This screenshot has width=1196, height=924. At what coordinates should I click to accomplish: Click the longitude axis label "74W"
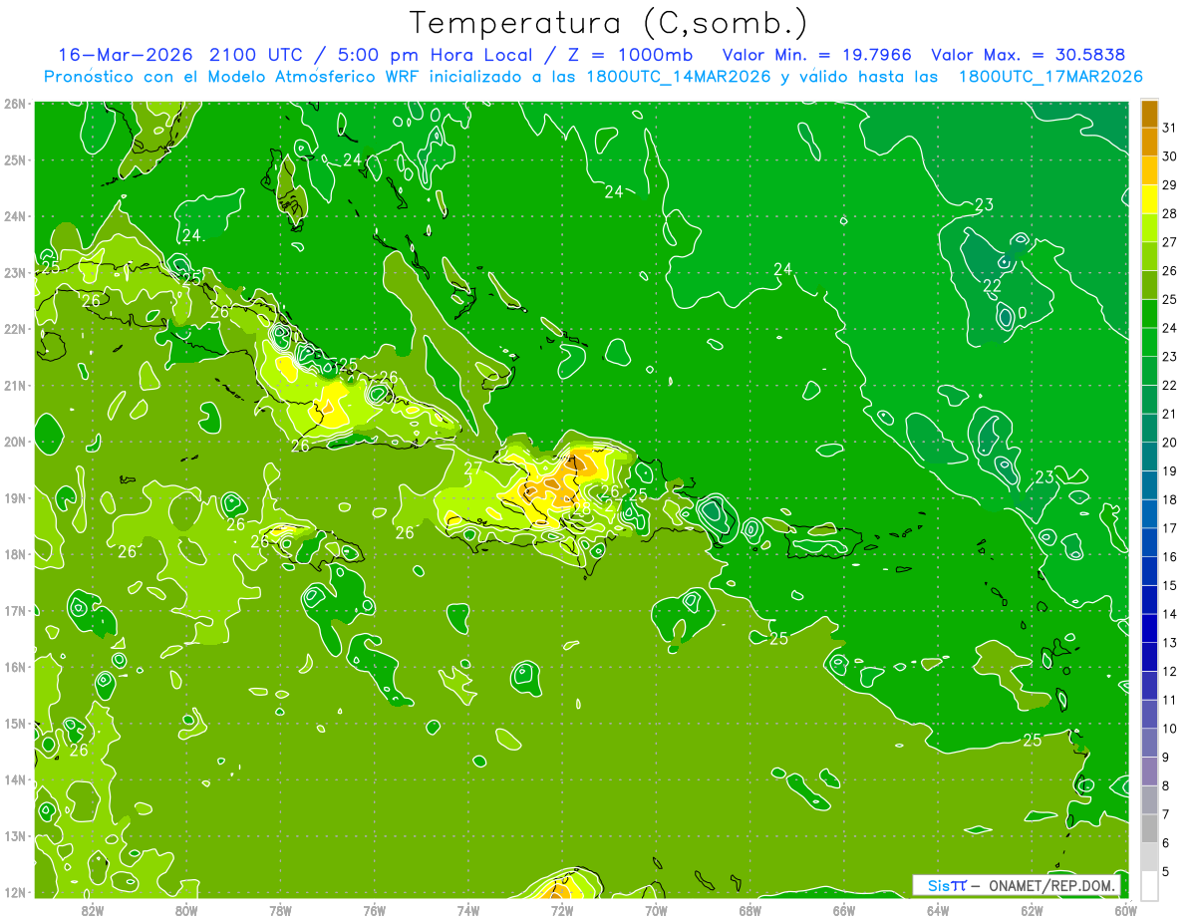pyautogui.click(x=468, y=910)
